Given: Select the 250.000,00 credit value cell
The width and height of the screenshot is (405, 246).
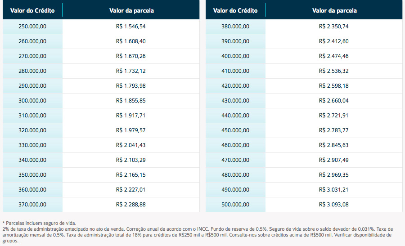Looking at the screenshot, I should (32, 27).
